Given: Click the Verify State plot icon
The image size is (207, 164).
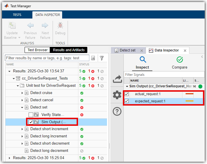Looking at the screenshot, I should (x=36, y=115).
